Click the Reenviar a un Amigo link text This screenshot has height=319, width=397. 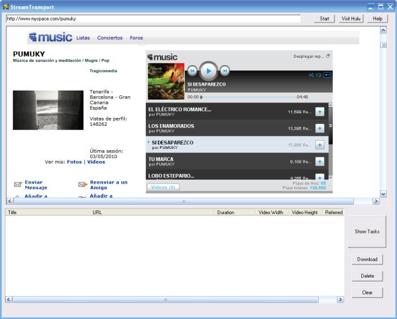(109, 185)
